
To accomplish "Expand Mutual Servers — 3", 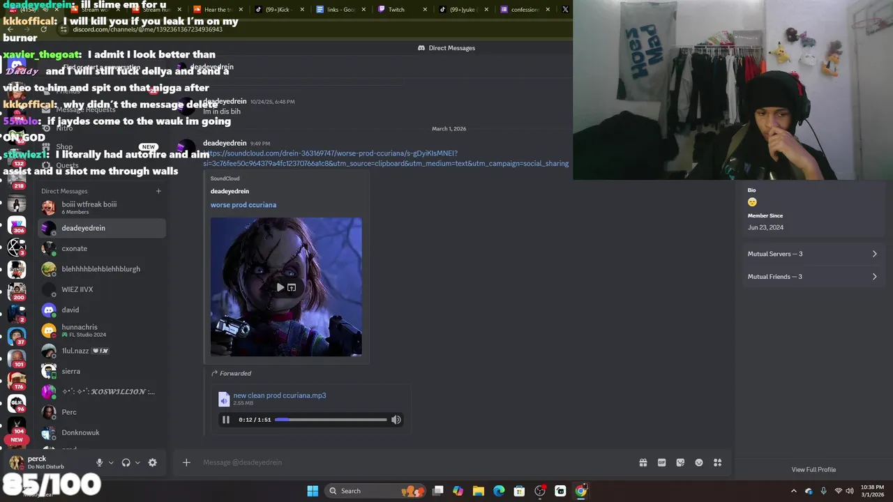I will pyautogui.click(x=813, y=254).
